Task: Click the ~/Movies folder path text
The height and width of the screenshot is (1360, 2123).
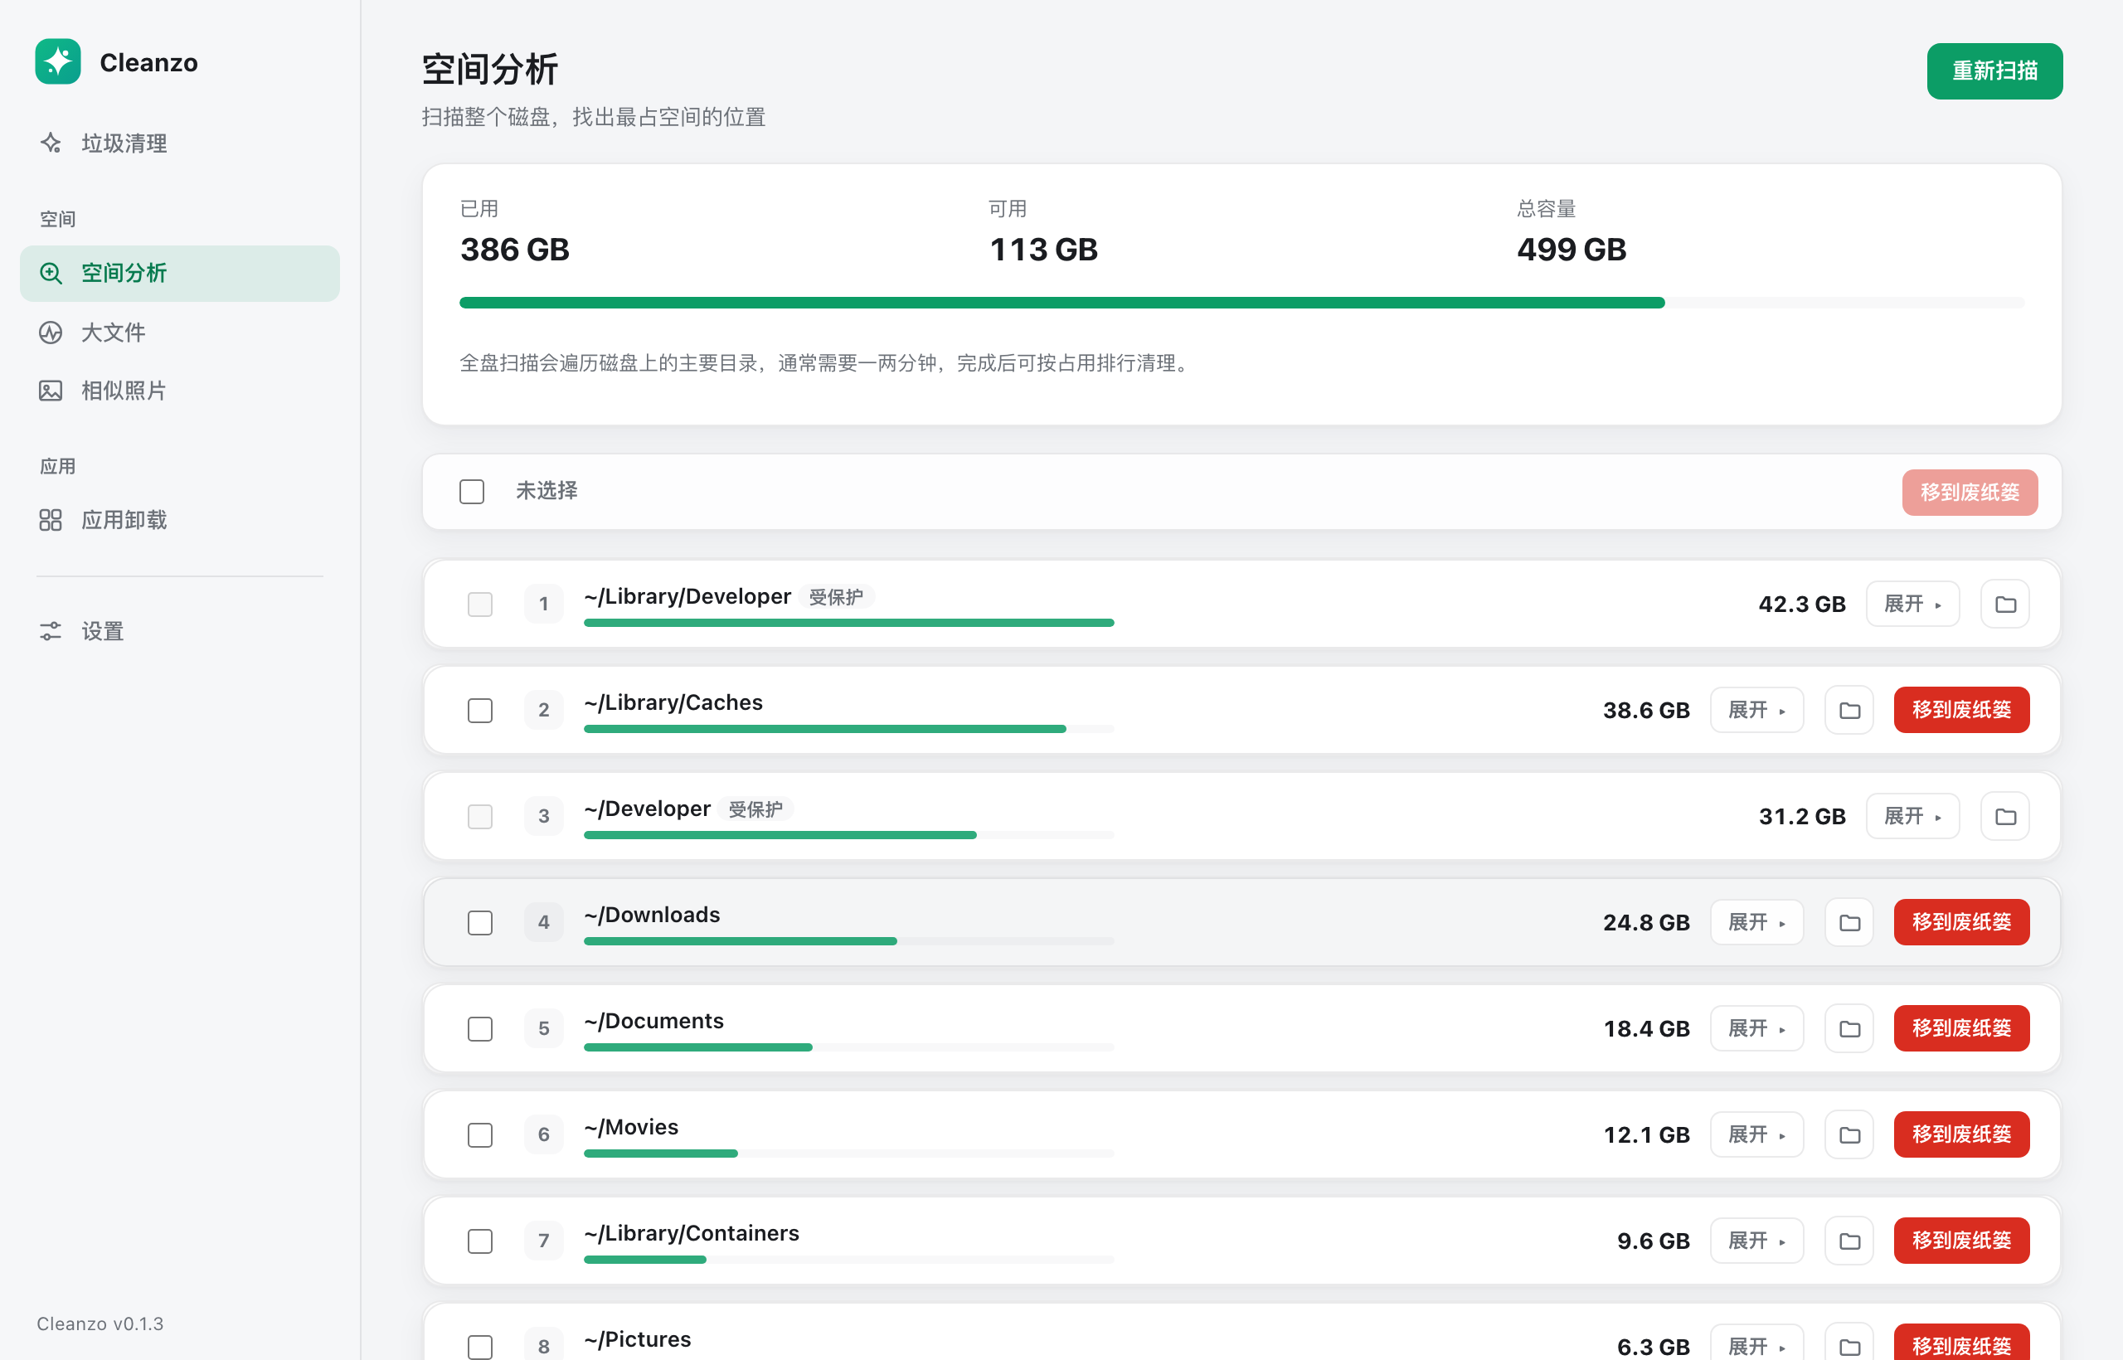Action: 630,1127
